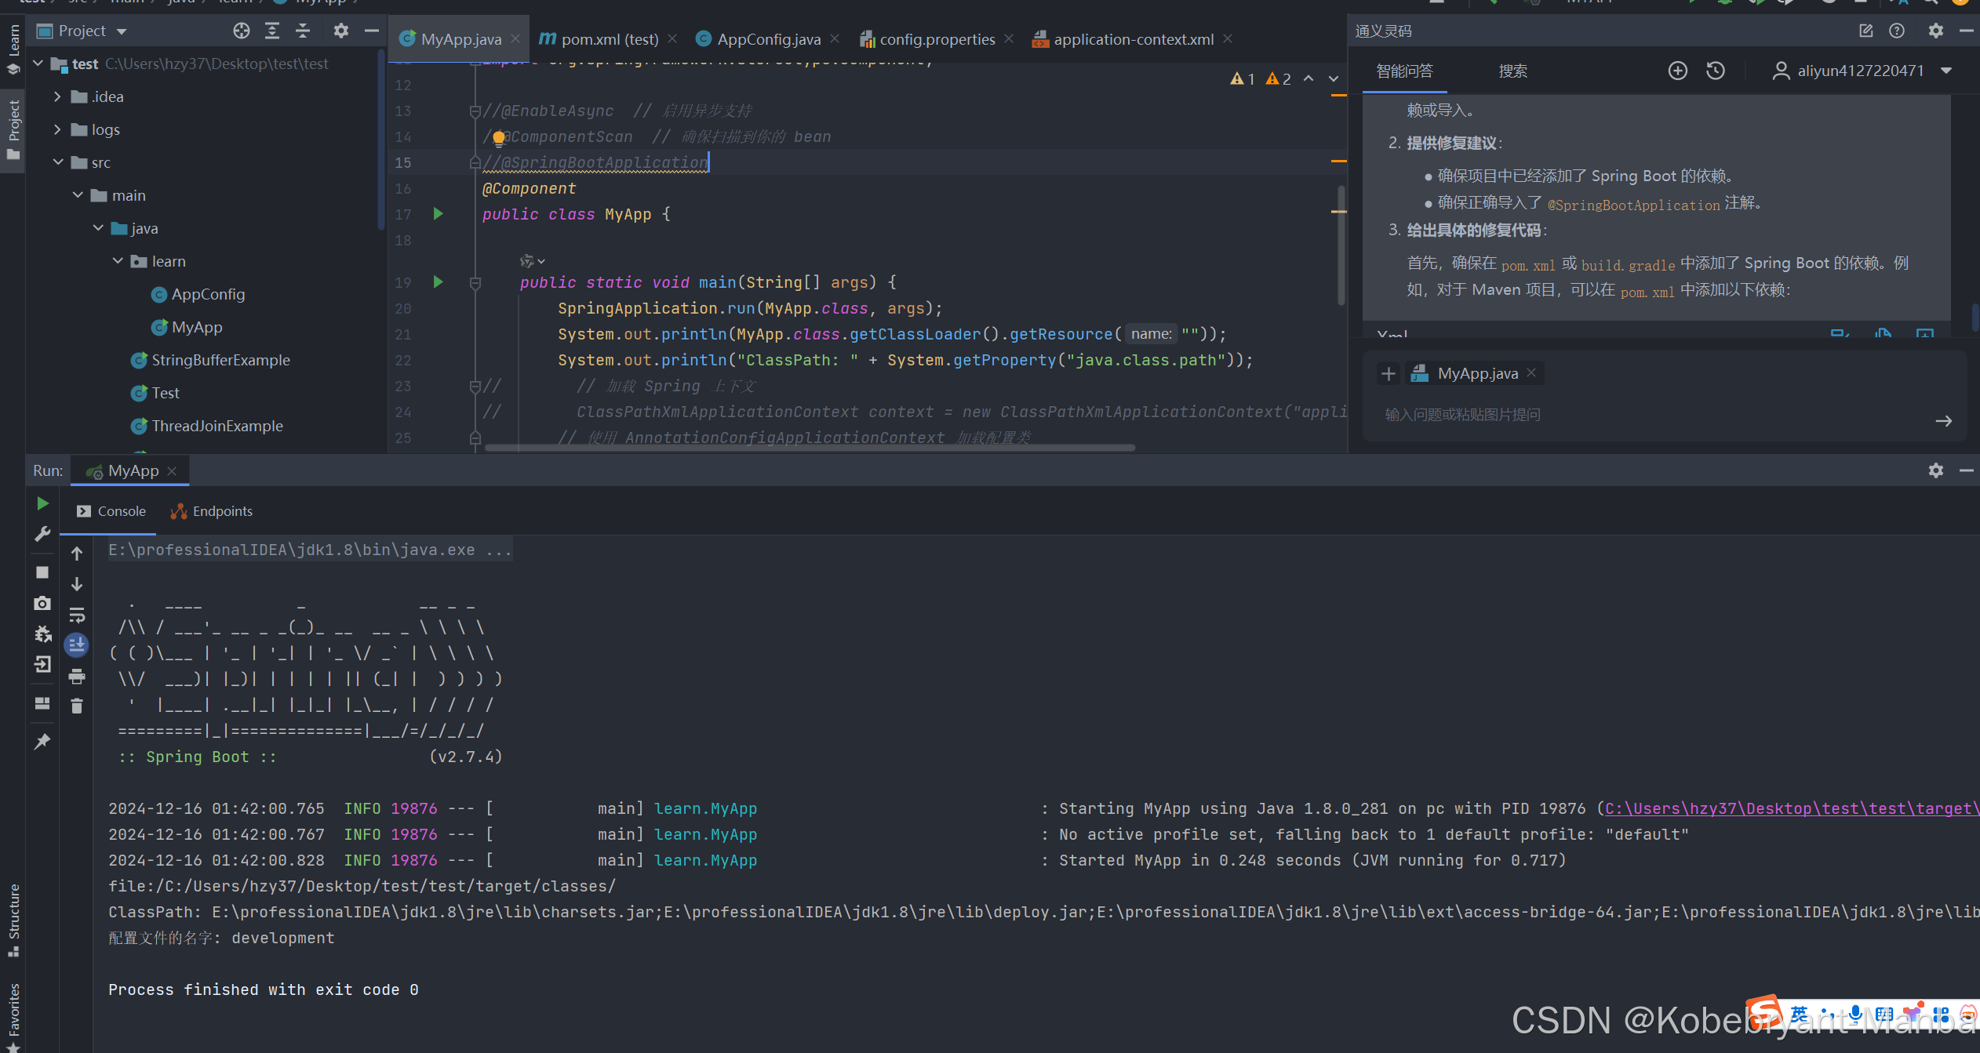1980x1053 pixels.
Task: Click the new chat plus-circle icon
Action: [1677, 71]
